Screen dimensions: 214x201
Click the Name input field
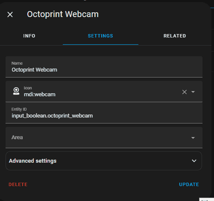pos(104,67)
